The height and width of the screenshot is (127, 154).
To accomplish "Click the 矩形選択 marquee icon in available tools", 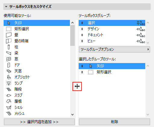I will (x=9, y=29).
